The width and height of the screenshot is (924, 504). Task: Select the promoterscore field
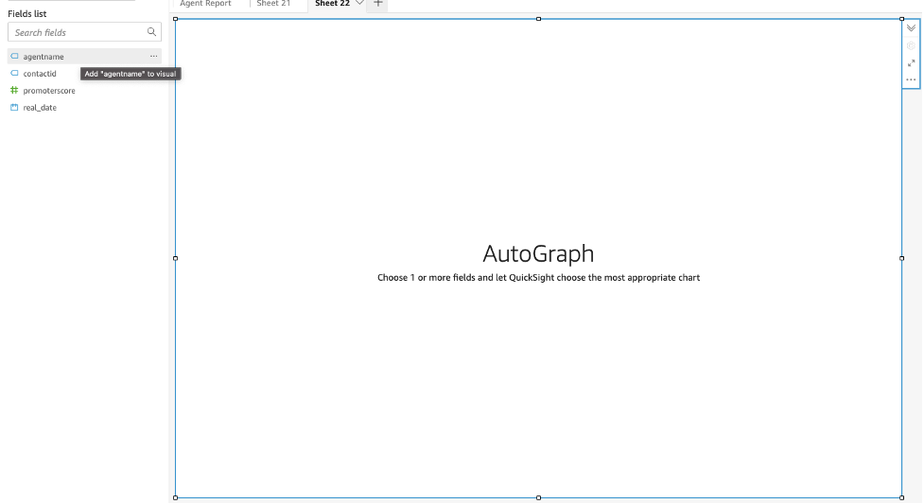(49, 91)
